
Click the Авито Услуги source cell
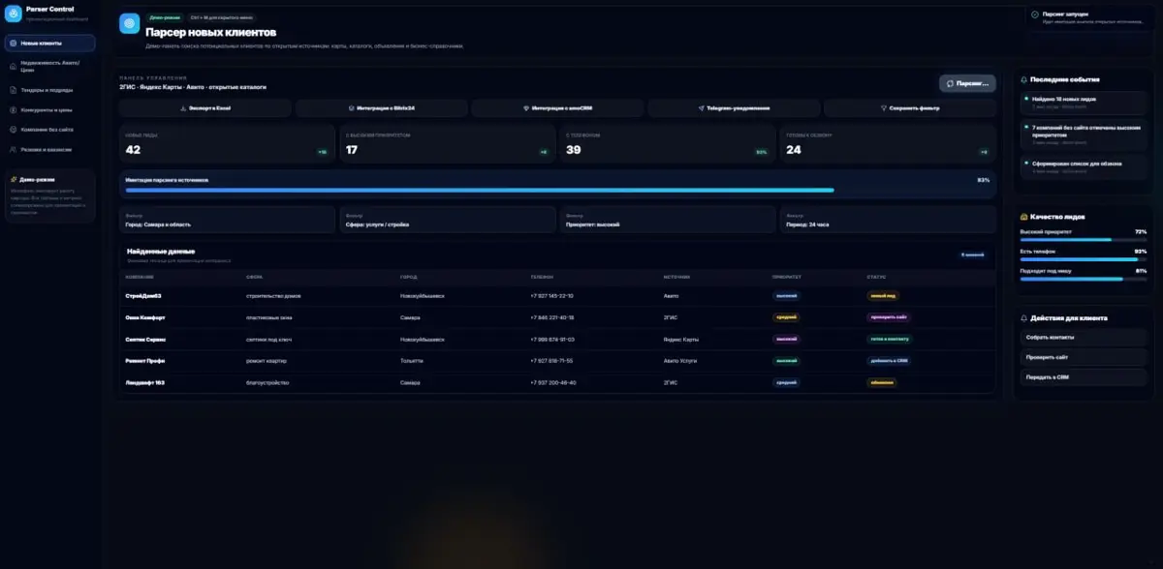click(680, 361)
